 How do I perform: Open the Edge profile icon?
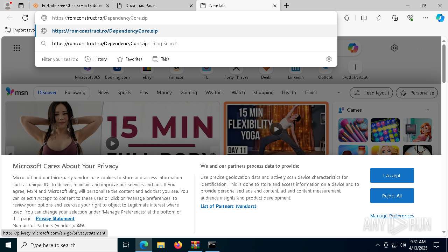point(8,6)
